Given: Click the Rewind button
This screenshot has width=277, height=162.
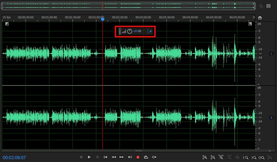Looking at the screenshot, I should pos(113,157).
